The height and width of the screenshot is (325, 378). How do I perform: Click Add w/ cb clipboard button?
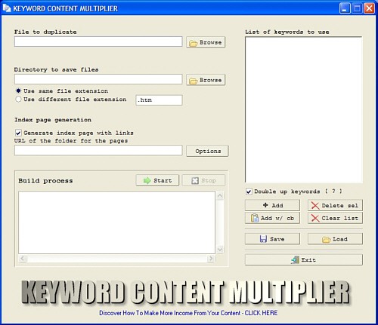coord(272,218)
